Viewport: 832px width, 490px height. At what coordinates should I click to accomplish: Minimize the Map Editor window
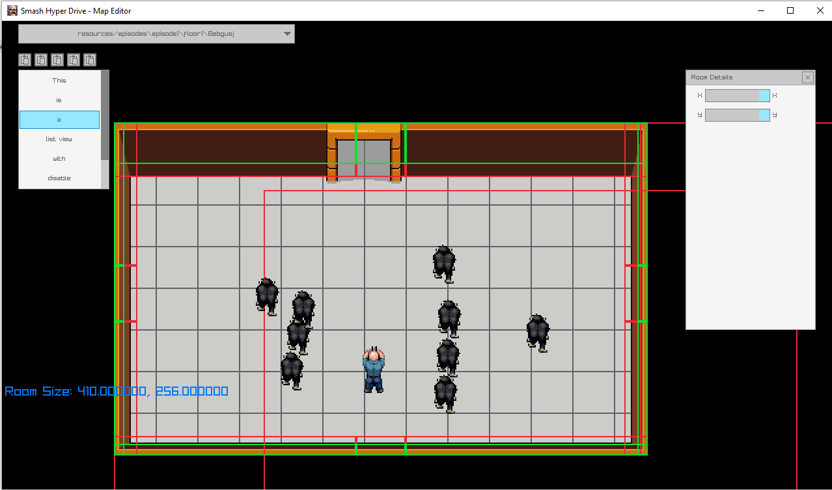(760, 10)
